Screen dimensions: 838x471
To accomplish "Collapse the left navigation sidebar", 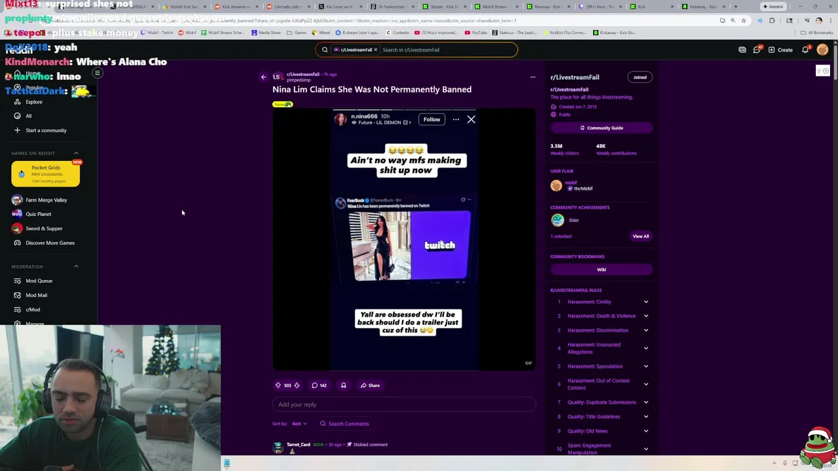I will click(x=97, y=73).
